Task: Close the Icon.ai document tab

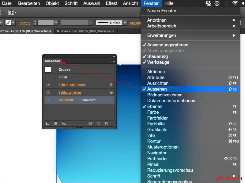Action: coord(58,31)
